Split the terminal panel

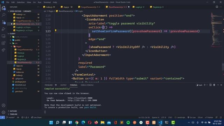pos(210,85)
